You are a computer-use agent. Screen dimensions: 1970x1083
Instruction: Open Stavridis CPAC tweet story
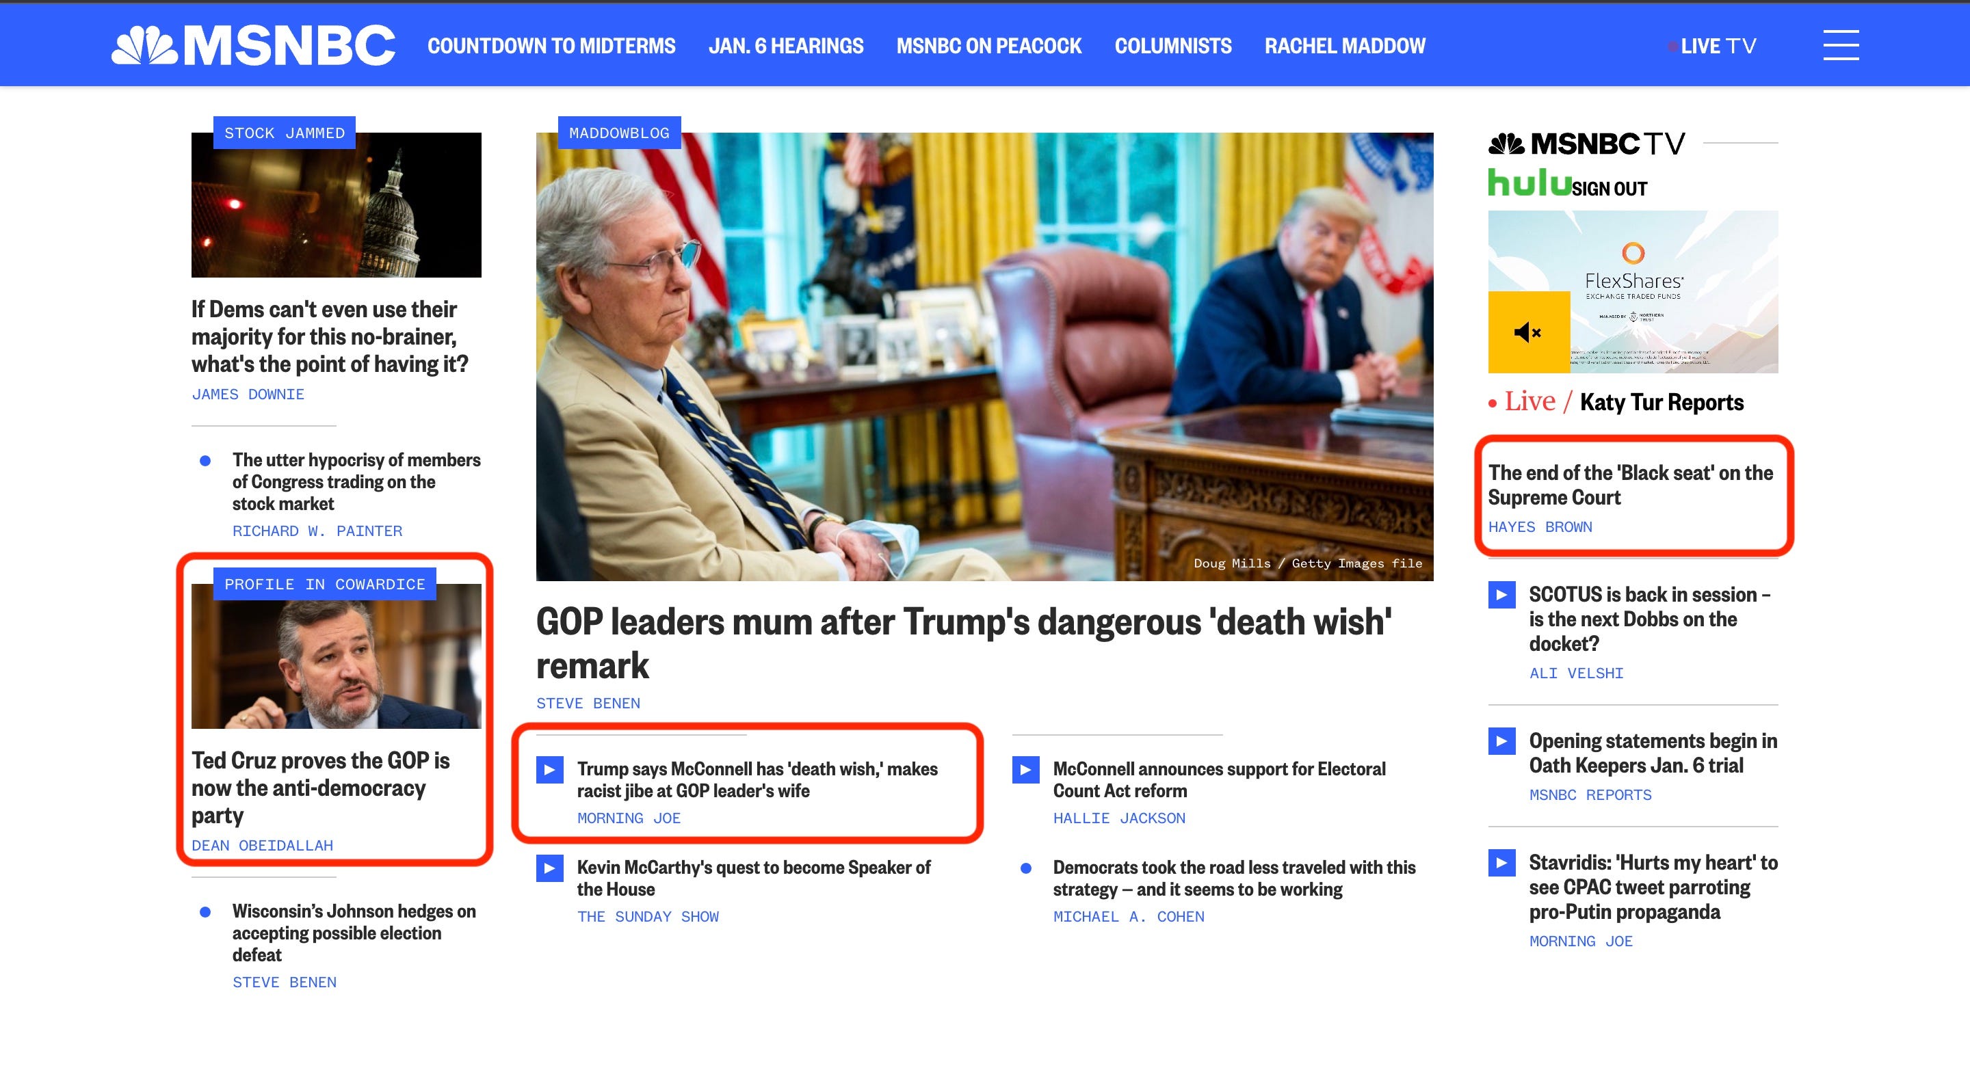(1653, 887)
